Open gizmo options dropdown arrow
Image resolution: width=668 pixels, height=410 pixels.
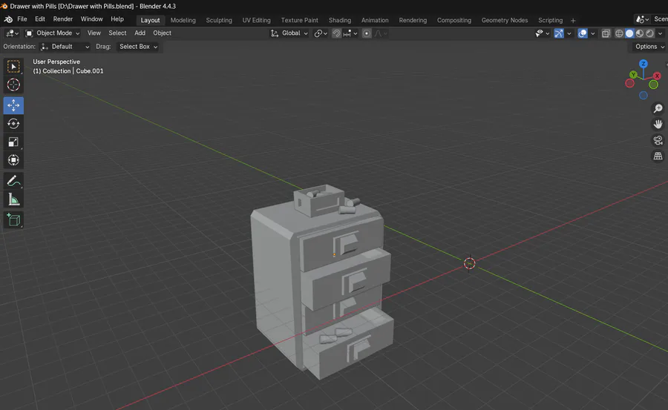(x=569, y=33)
